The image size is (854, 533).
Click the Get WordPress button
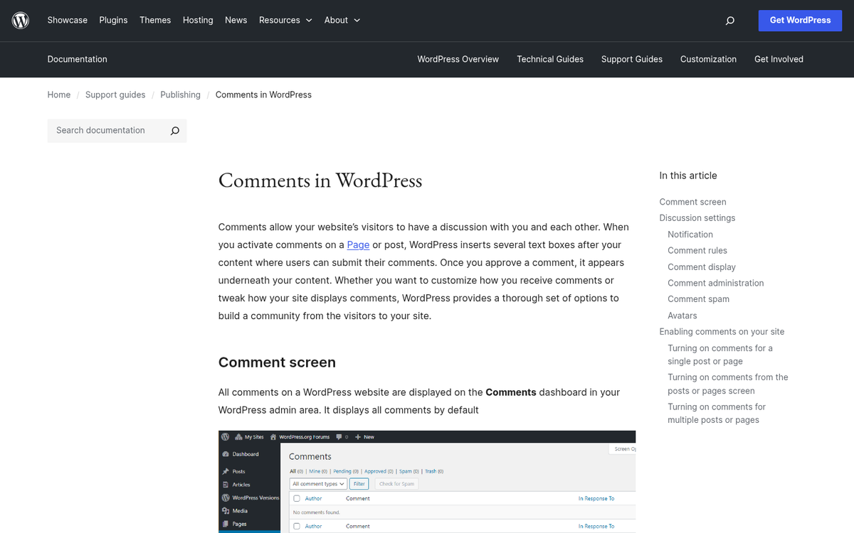[799, 20]
